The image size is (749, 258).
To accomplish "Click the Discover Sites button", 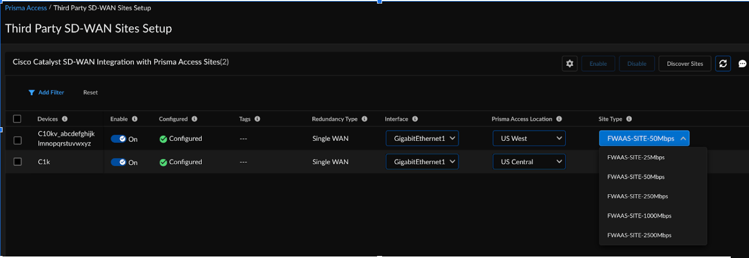I will [685, 64].
